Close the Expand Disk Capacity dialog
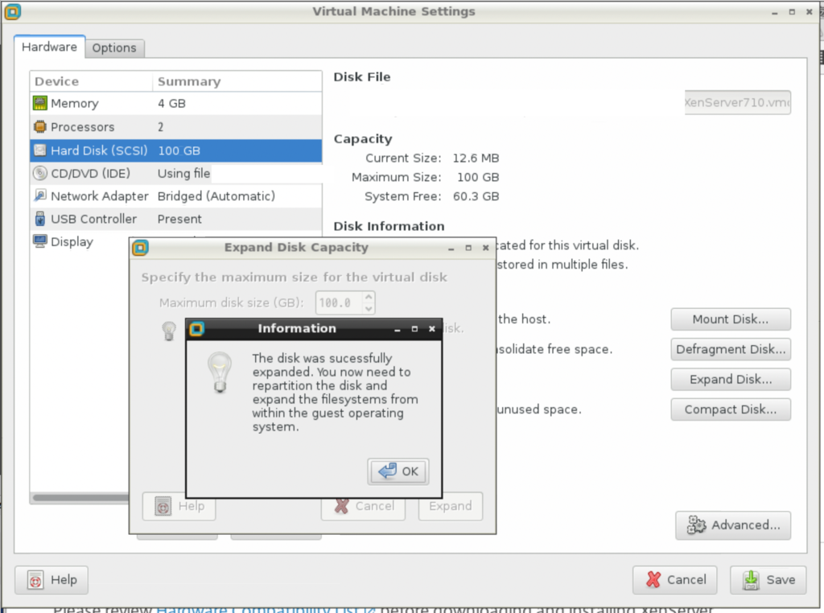This screenshot has height=613, width=824. (485, 248)
